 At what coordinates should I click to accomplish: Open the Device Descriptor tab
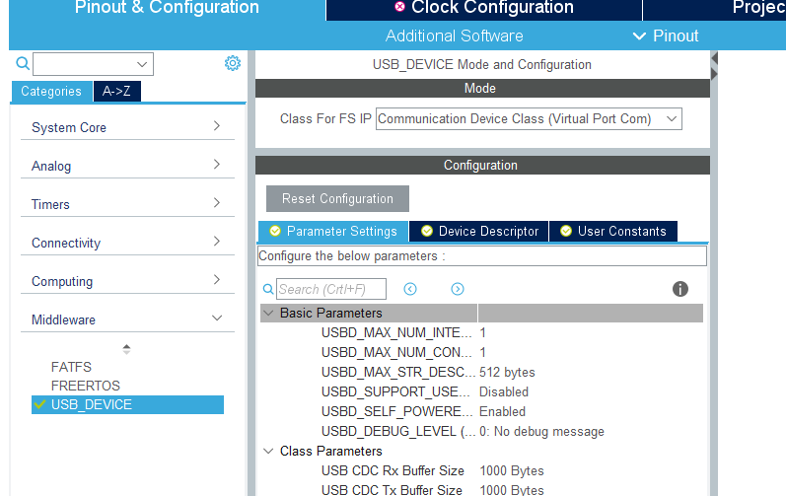pyautogui.click(x=478, y=231)
